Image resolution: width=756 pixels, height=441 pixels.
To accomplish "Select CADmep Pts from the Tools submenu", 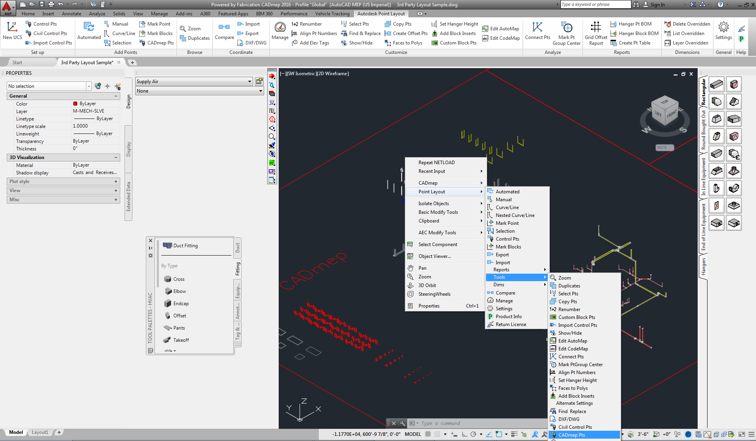I will coord(572,435).
